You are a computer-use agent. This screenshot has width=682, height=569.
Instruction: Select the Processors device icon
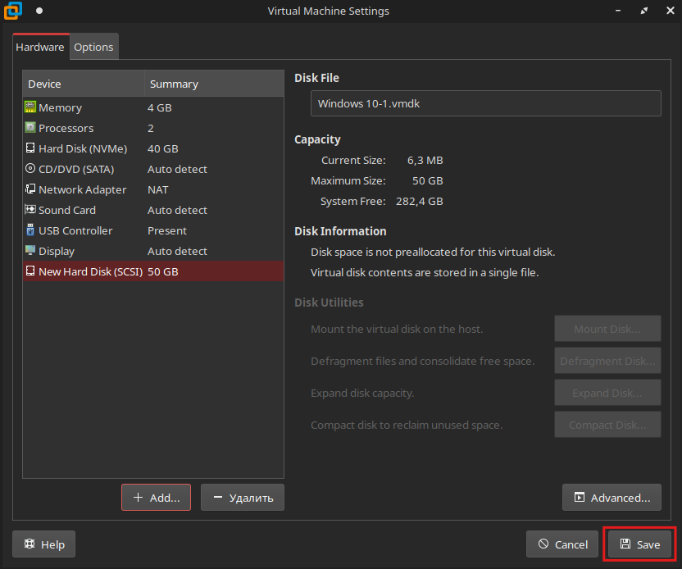pos(30,128)
